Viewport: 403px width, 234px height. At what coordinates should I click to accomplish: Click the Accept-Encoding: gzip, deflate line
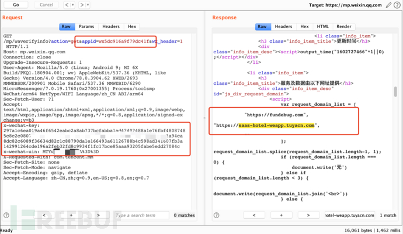point(45,173)
